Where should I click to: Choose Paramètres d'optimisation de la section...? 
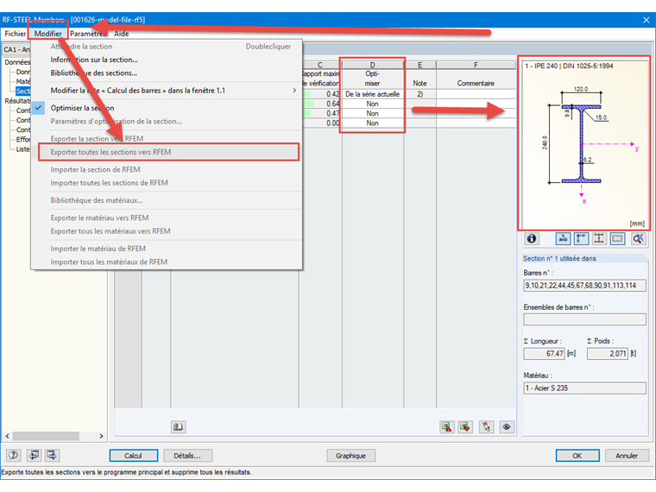[117, 122]
